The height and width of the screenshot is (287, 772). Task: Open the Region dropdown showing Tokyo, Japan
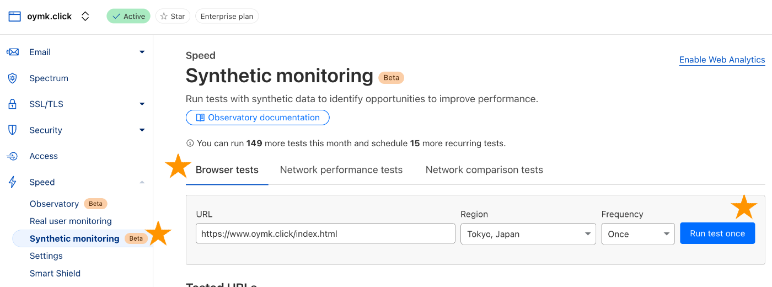(x=528, y=234)
